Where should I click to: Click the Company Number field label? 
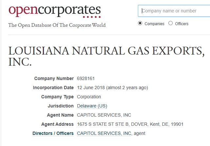click(54, 78)
